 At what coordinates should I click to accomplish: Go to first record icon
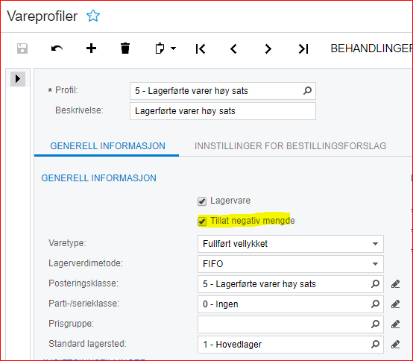pyautogui.click(x=201, y=48)
